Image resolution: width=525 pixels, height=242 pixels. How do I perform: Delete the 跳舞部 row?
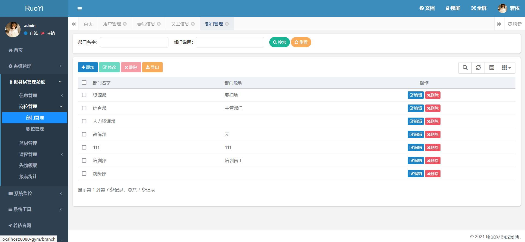(x=433, y=174)
